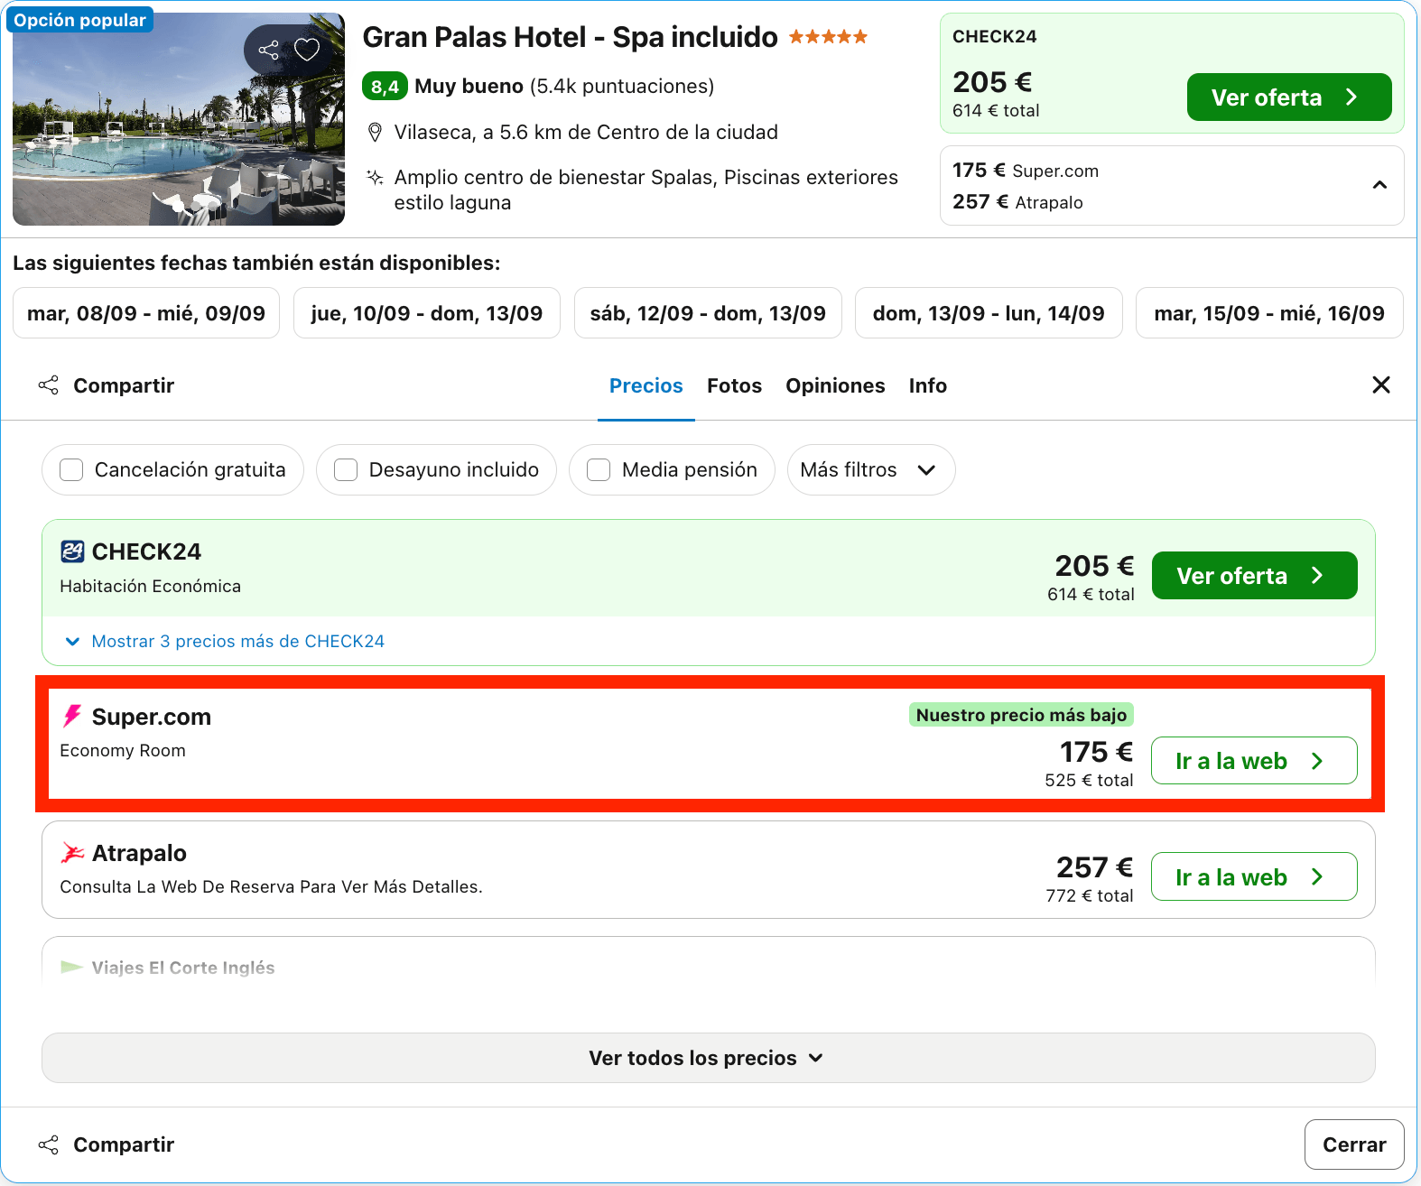Click Ir a la web for Super.com
The image size is (1421, 1186).
tap(1254, 761)
